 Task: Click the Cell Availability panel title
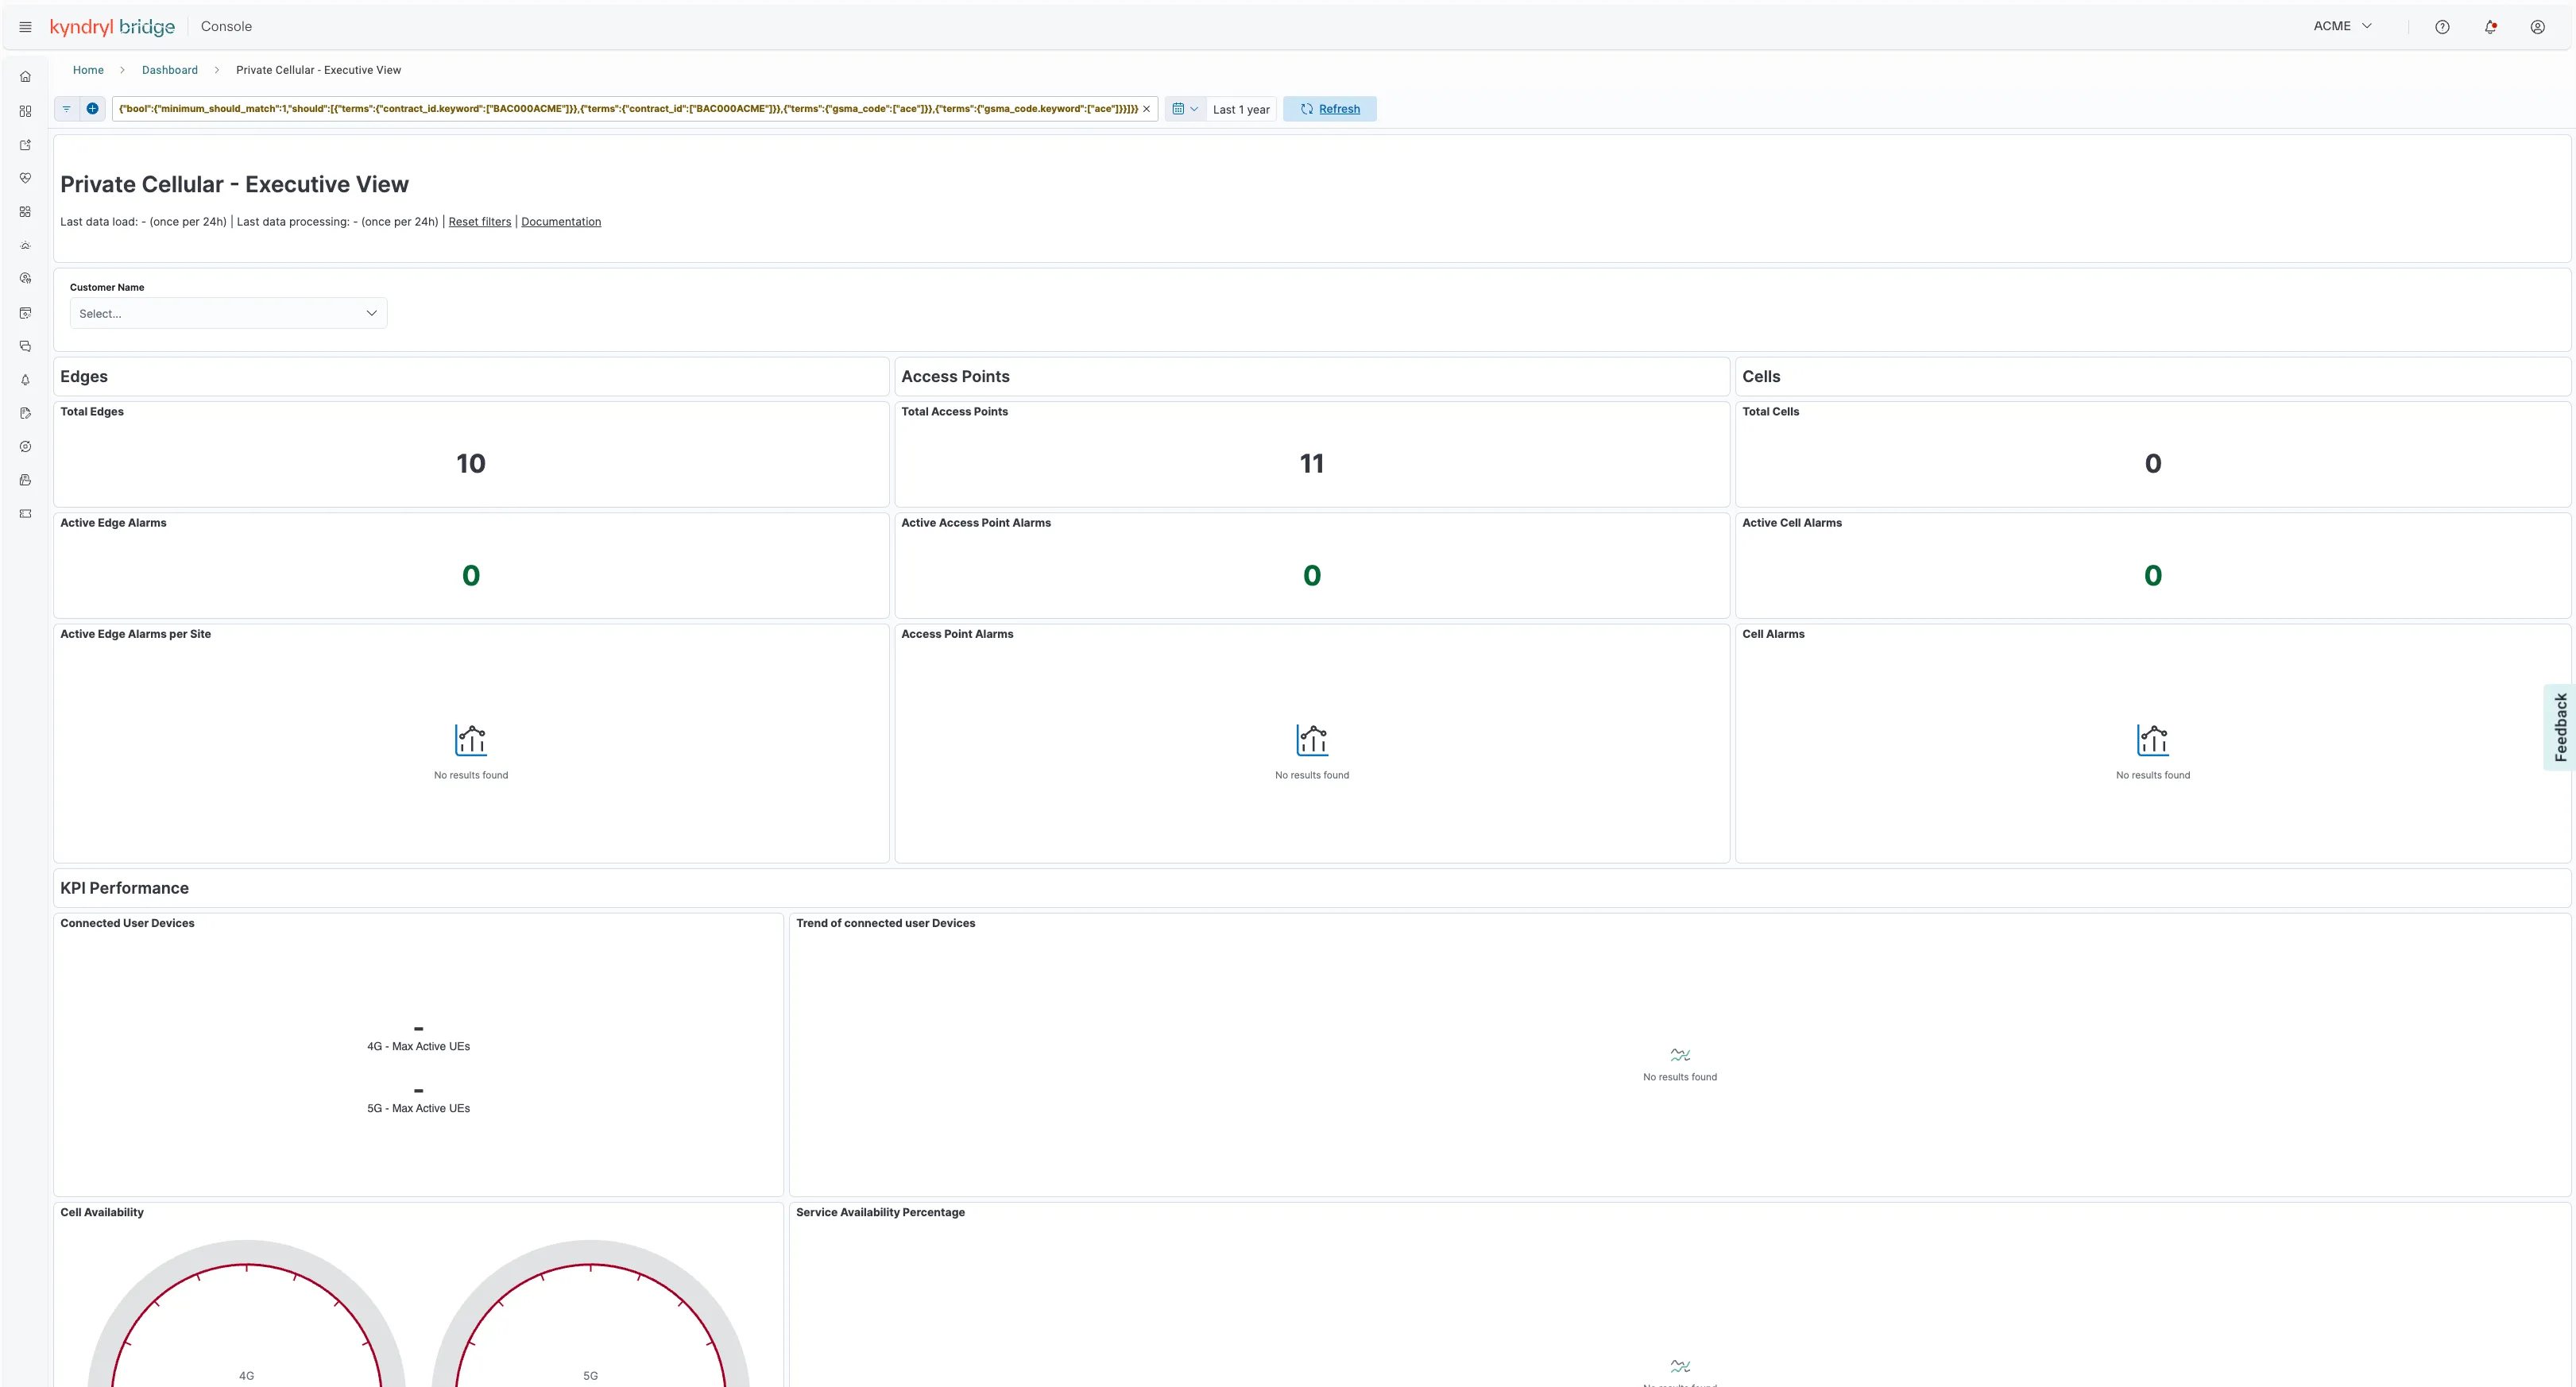(x=102, y=1212)
